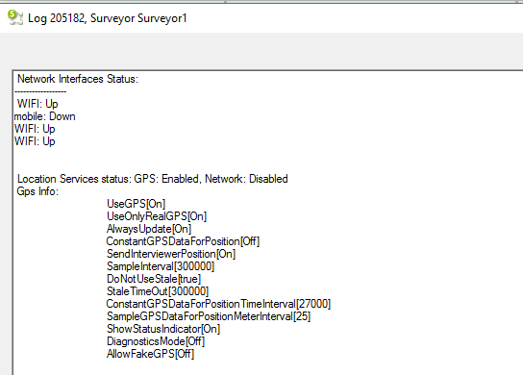Click SampleInterval[300000] value
The image size is (523, 375).
pos(161,266)
